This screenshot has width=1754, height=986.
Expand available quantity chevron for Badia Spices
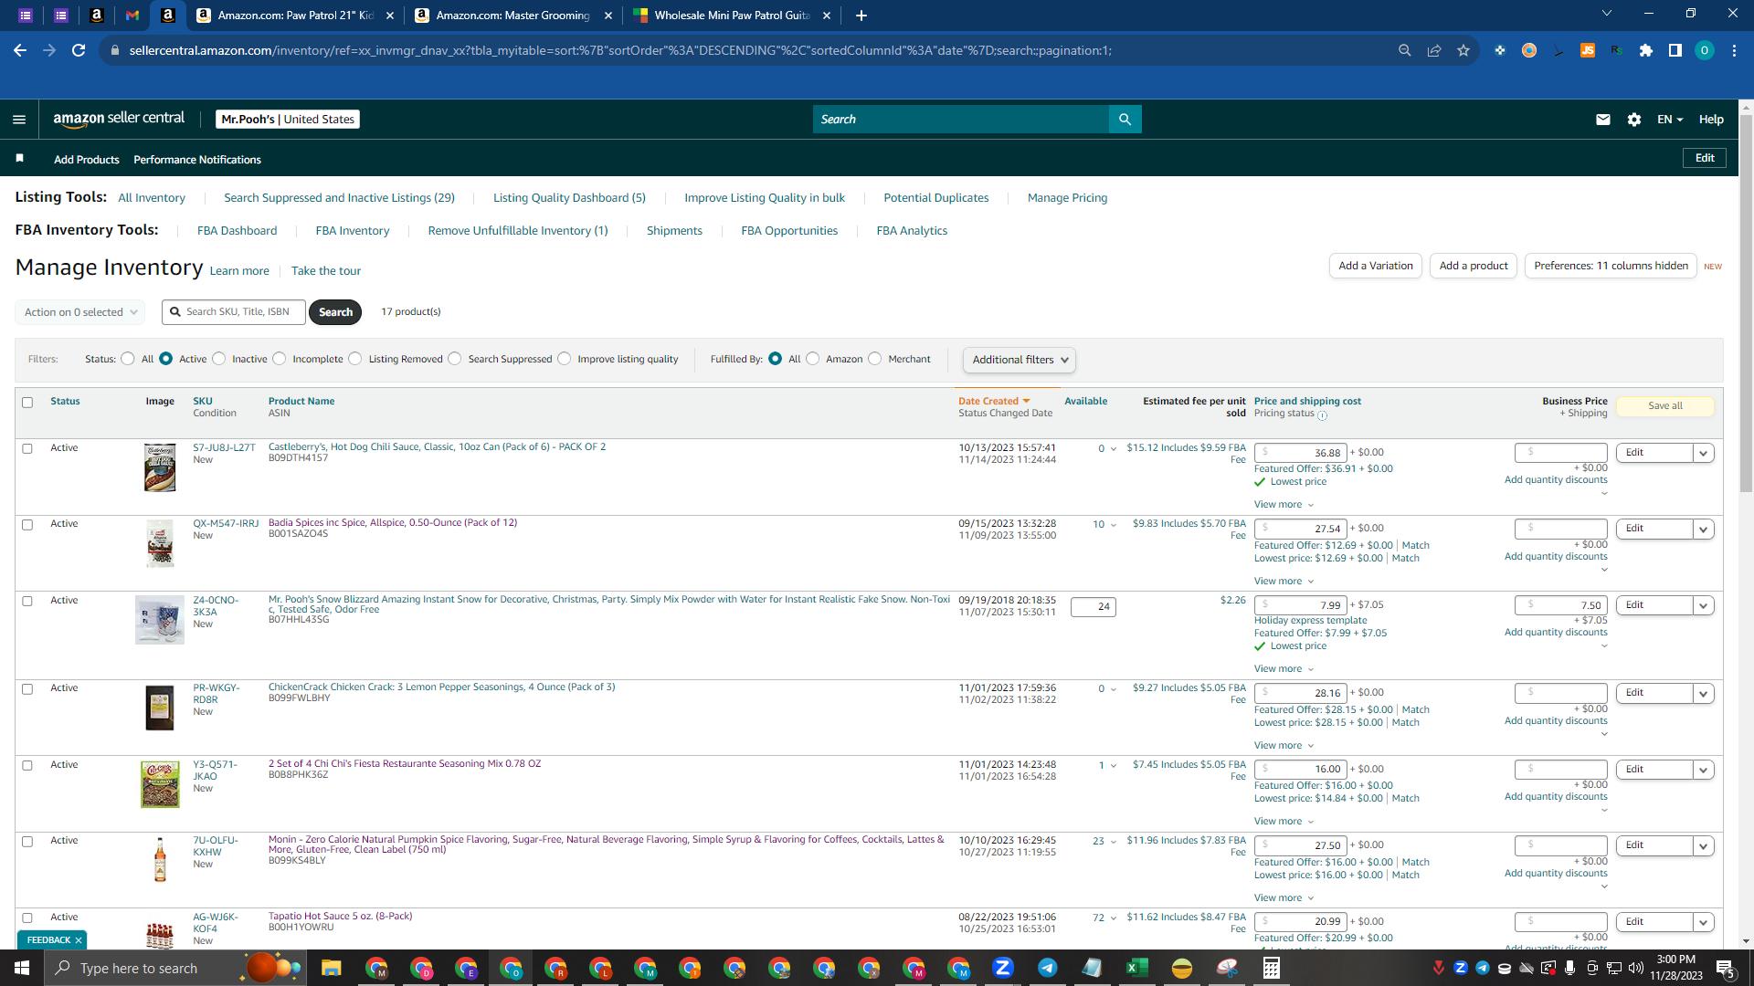pyautogui.click(x=1114, y=525)
